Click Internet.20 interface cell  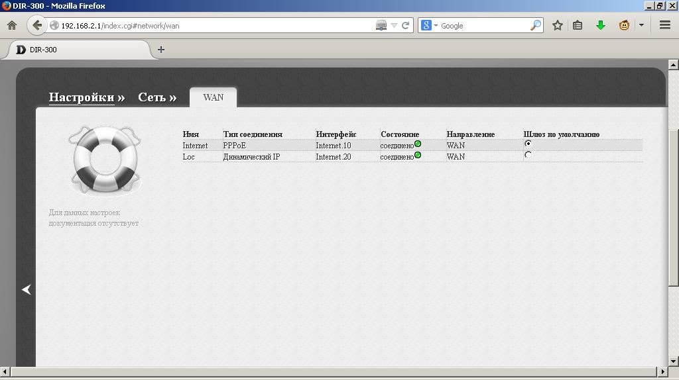(333, 157)
